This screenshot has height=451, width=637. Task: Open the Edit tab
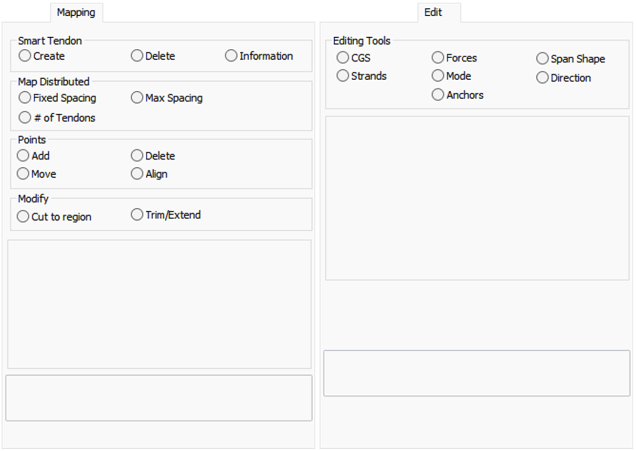(433, 13)
